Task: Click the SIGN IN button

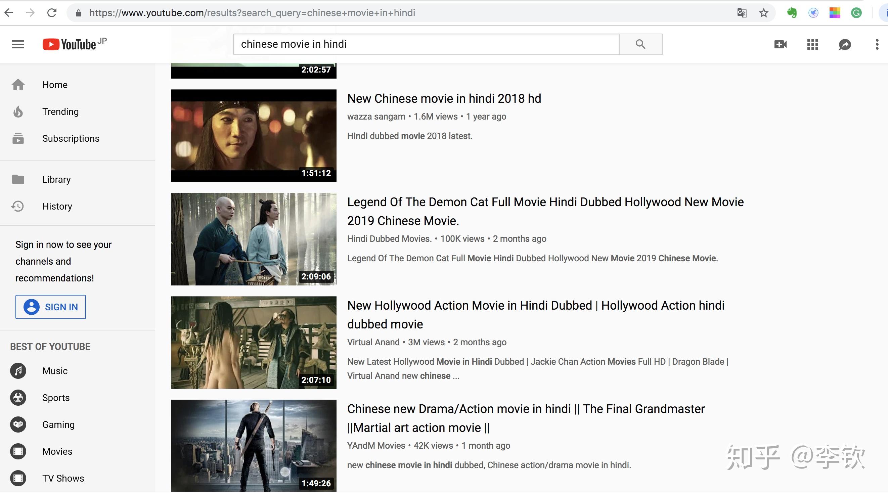Action: click(51, 307)
